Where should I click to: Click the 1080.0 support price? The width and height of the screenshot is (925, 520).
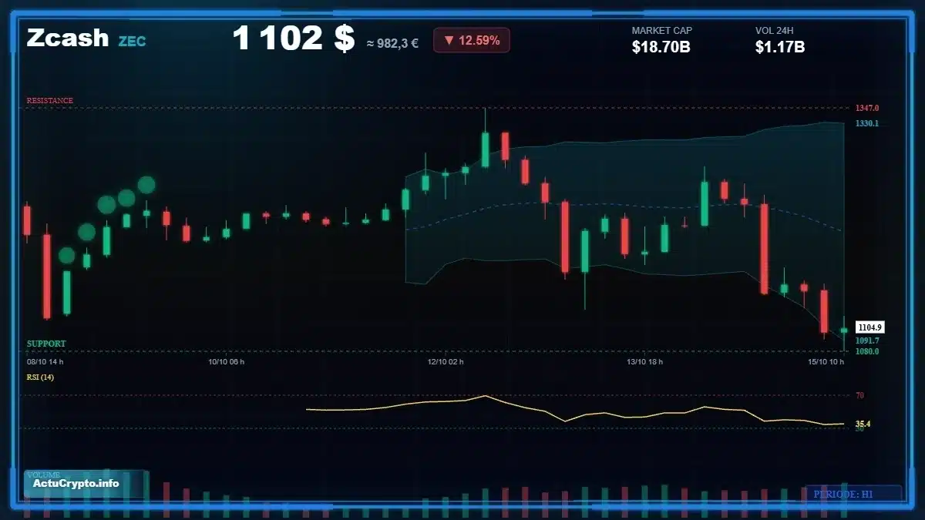867,351
